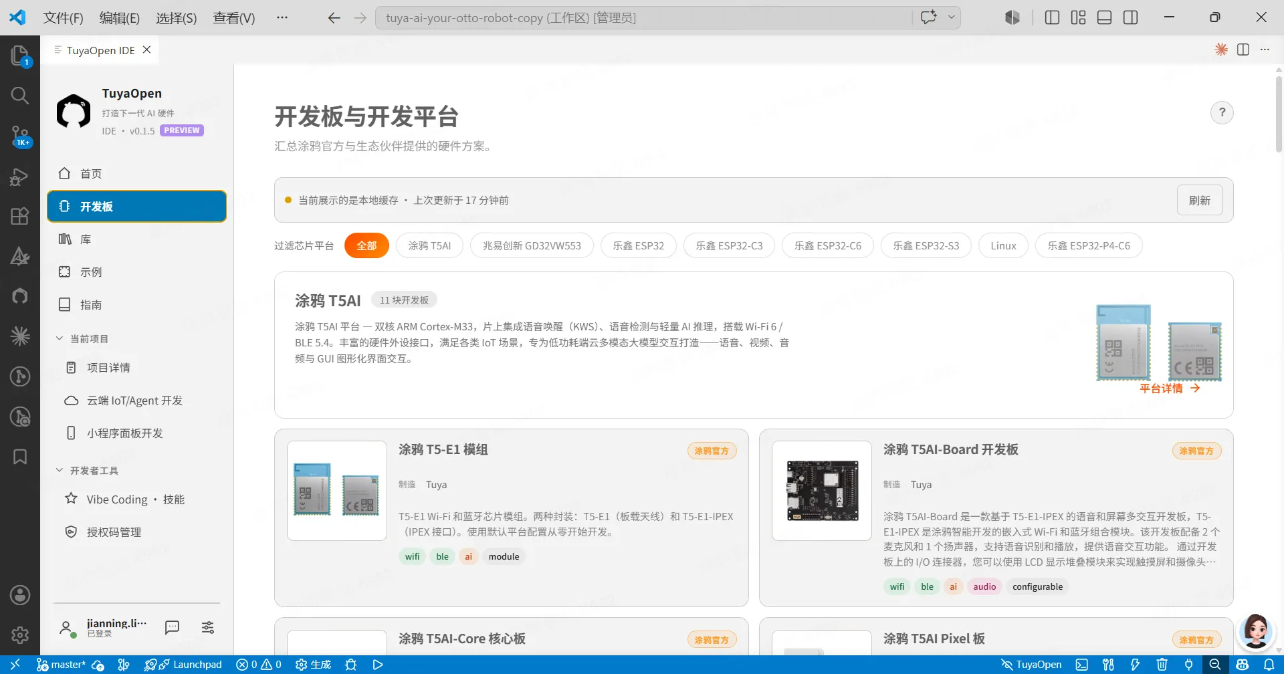Screen dimensions: 1284x674
Task: Open 云端 IoT/Agent 开发
Action: point(136,401)
